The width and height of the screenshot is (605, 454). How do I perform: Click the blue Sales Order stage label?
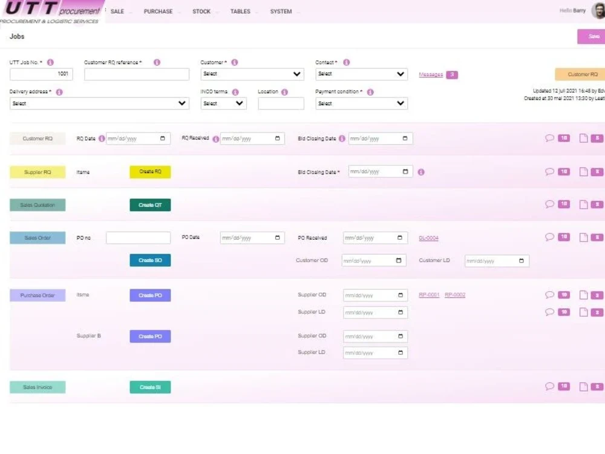coord(38,238)
